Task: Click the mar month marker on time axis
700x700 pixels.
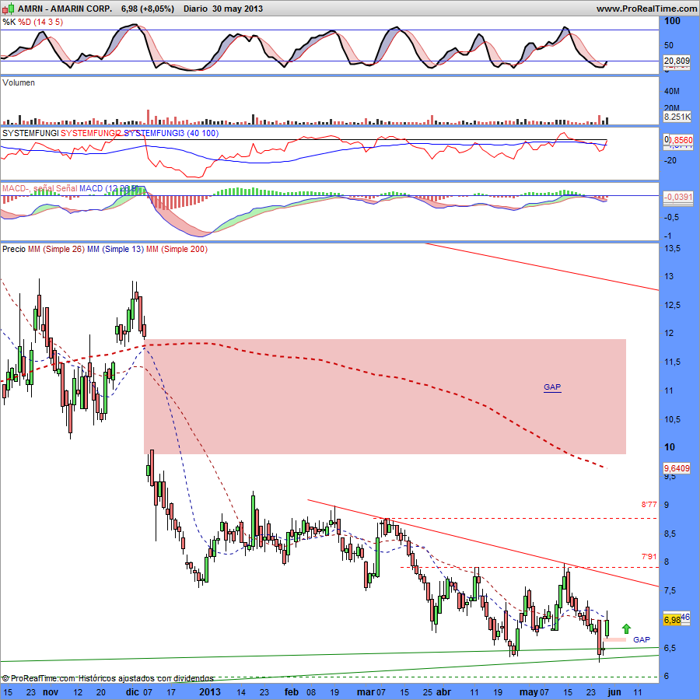Action: [366, 691]
